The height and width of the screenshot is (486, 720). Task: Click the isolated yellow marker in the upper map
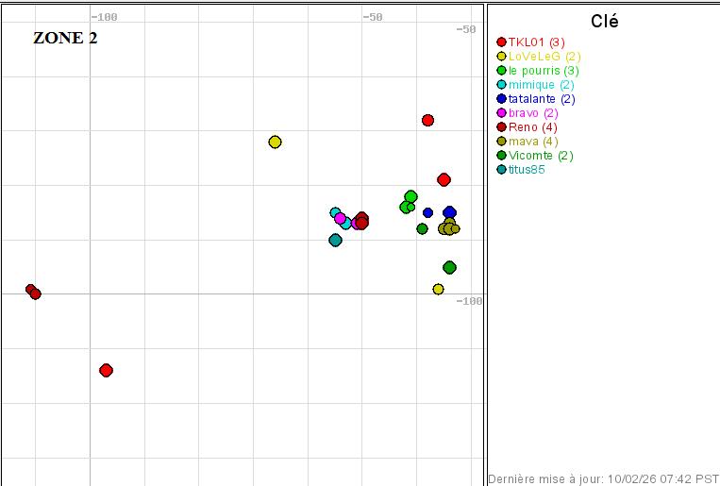[275, 142]
